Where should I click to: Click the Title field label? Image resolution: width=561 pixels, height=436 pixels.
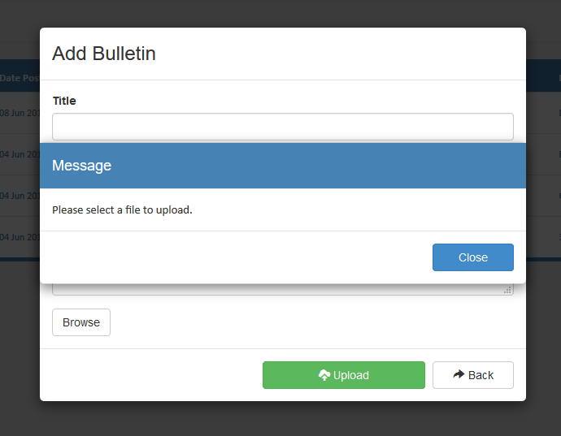64,101
